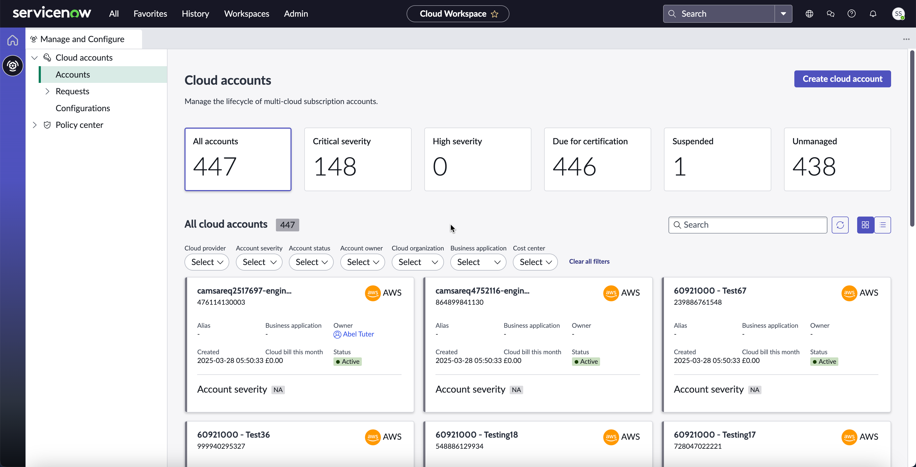Open the Workspaces menu
916x467 pixels.
(246, 14)
